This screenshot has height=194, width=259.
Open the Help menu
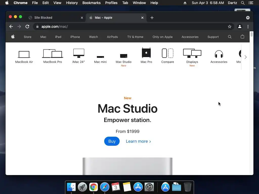(x=154, y=3)
